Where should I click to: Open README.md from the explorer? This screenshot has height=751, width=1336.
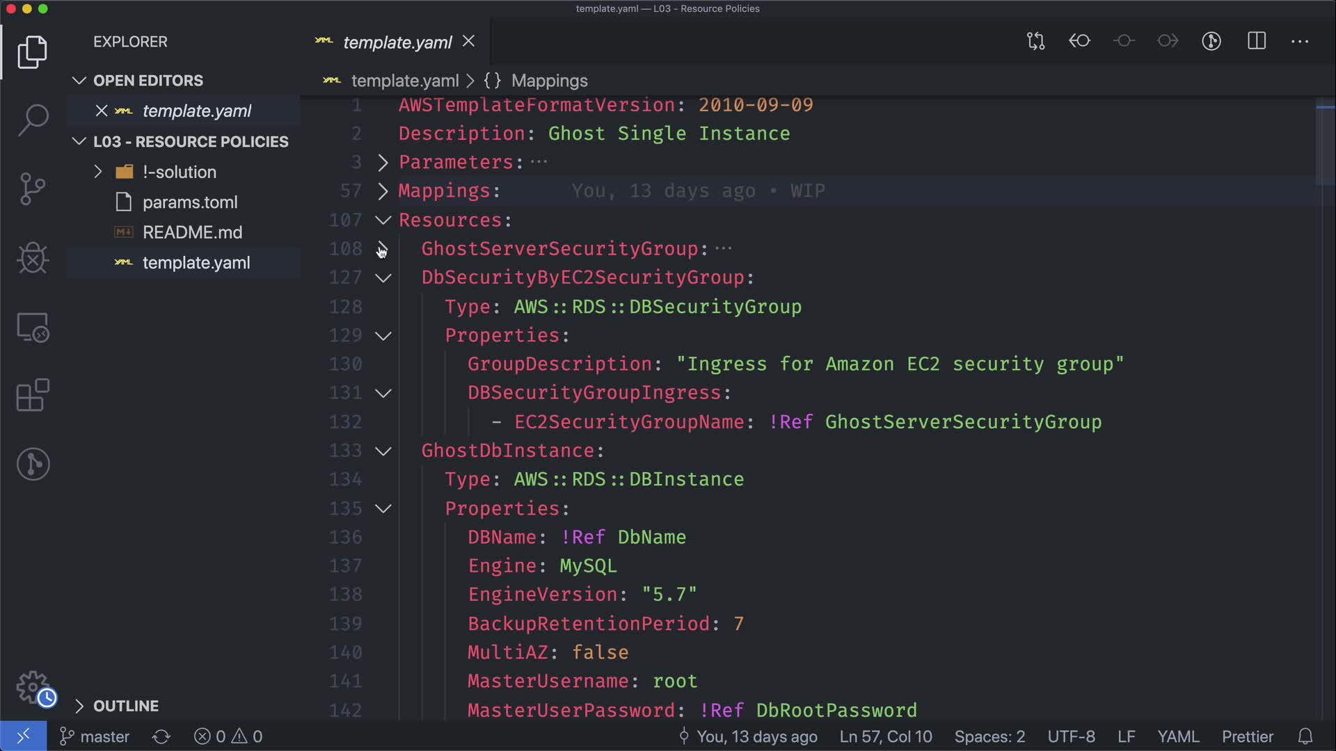(x=192, y=232)
